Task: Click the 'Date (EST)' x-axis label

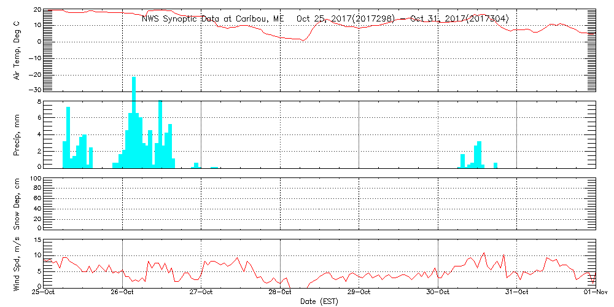Action: [x=320, y=301]
